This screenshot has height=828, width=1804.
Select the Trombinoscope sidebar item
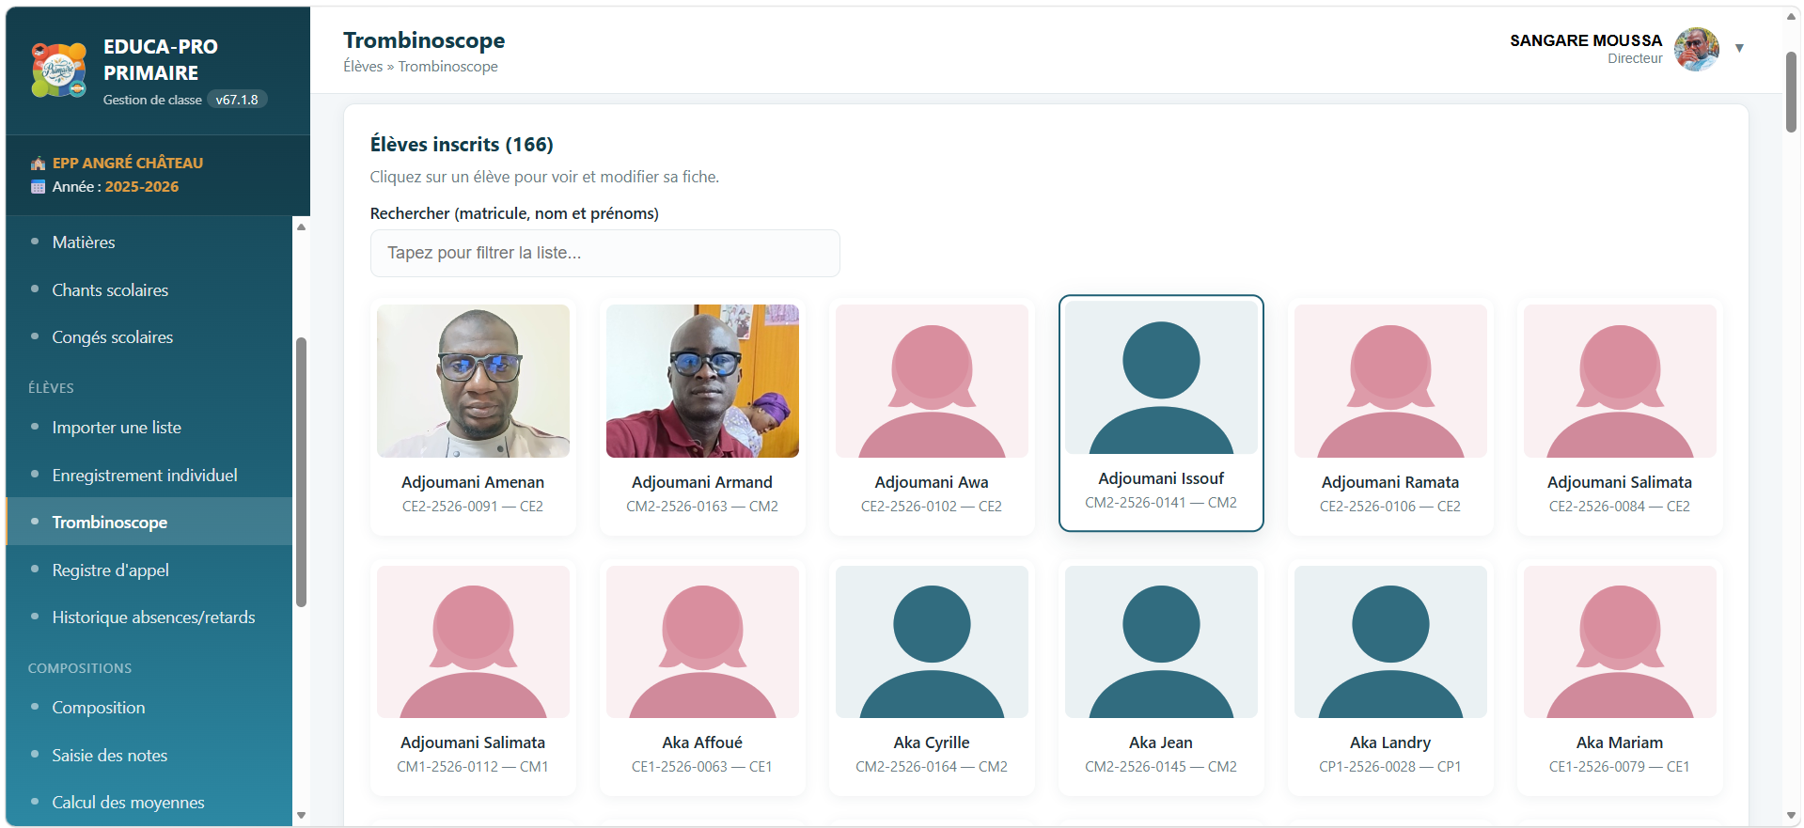149,523
